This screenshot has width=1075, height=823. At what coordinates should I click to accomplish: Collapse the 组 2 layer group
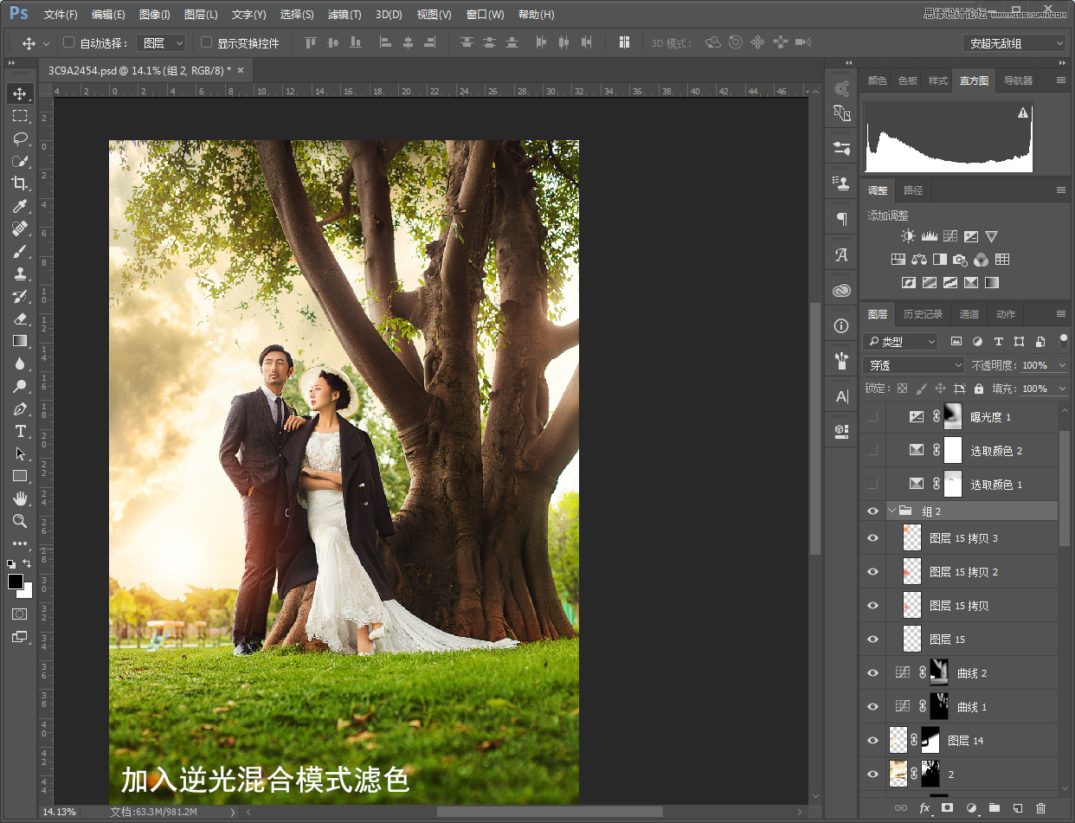[x=892, y=511]
